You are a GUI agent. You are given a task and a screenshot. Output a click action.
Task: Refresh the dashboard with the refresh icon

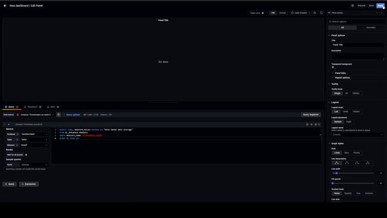coord(321,13)
